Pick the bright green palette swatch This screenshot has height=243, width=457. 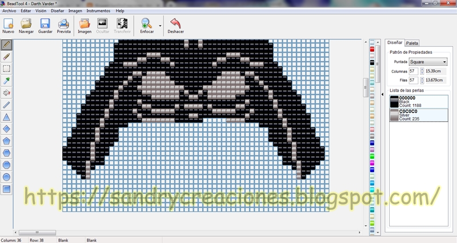click(372, 156)
